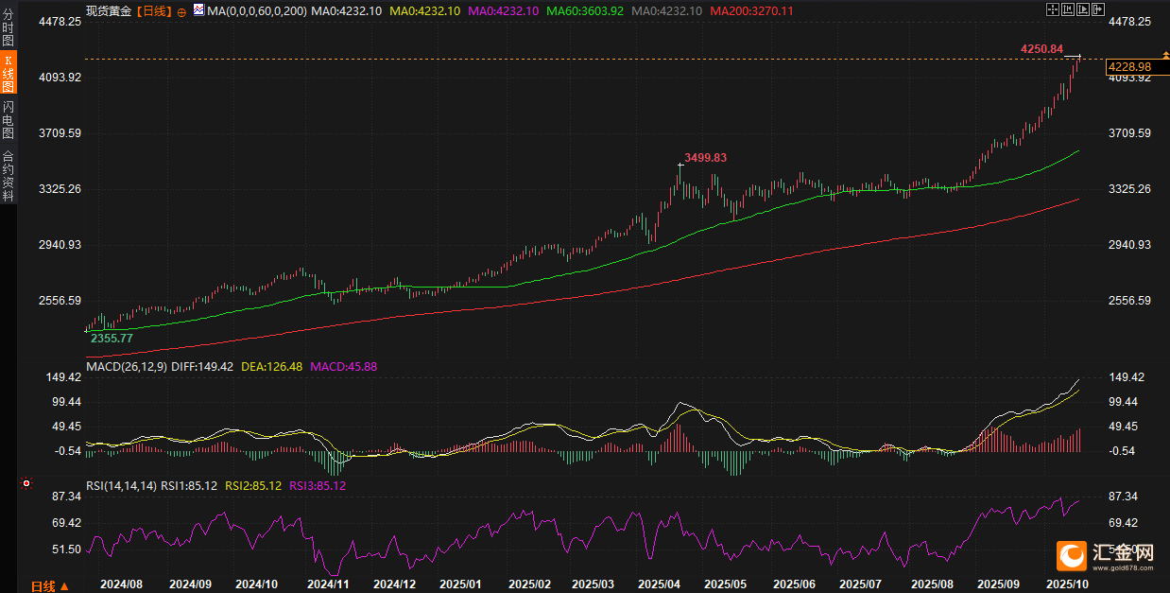Click the red sun-shaped marker icon

tap(26, 483)
